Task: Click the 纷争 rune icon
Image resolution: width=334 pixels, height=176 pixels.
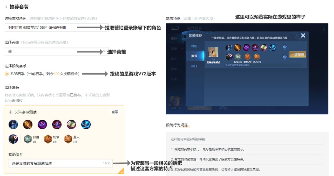Action: pos(48,139)
